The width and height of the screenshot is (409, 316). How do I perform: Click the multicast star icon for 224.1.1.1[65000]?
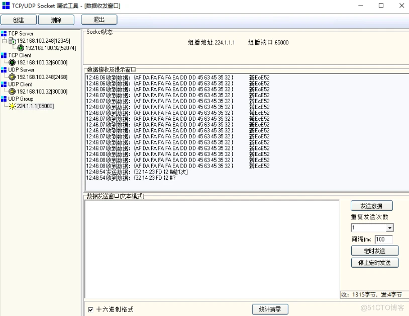13,106
